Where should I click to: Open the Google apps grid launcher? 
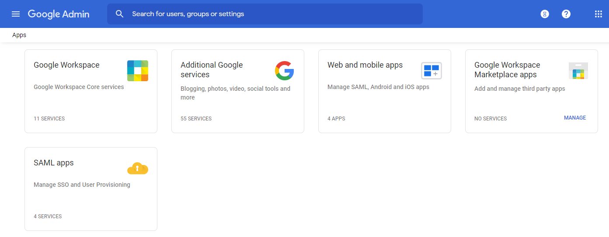pyautogui.click(x=599, y=14)
